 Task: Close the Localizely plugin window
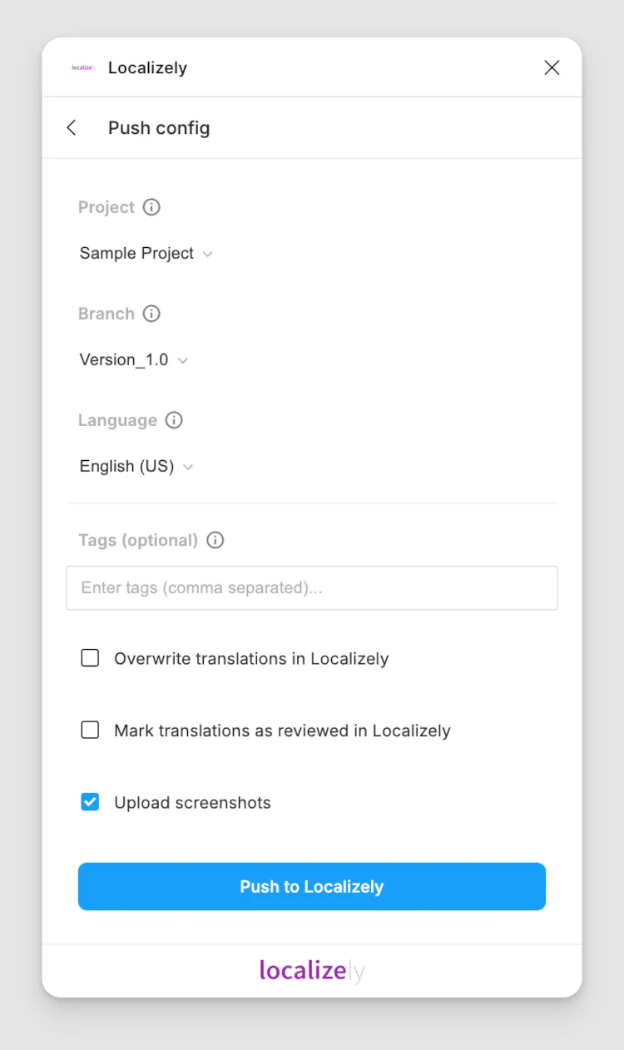point(552,68)
